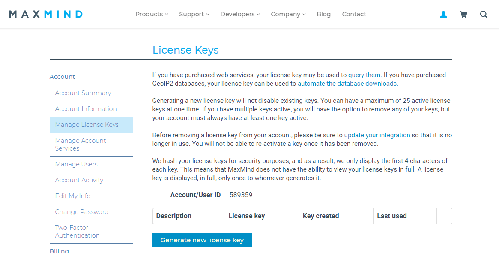This screenshot has width=499, height=253.
Task: Open the Blog menu item
Action: click(x=323, y=14)
